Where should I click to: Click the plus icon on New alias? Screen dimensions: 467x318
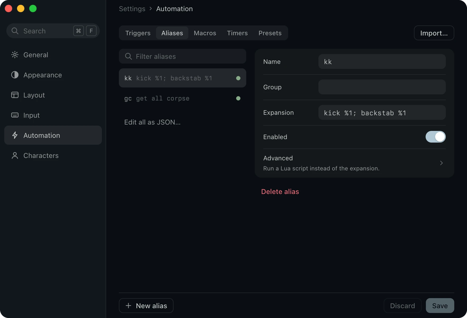point(128,306)
